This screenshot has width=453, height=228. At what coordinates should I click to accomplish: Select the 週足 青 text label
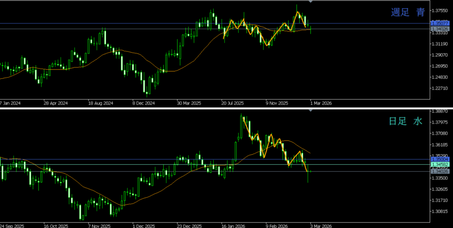(x=407, y=12)
